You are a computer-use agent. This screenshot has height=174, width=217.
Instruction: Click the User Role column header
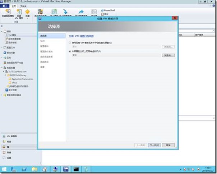199,35
